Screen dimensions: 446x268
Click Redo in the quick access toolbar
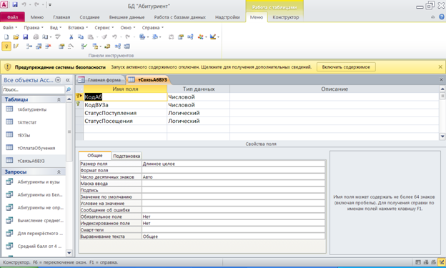[36, 4]
